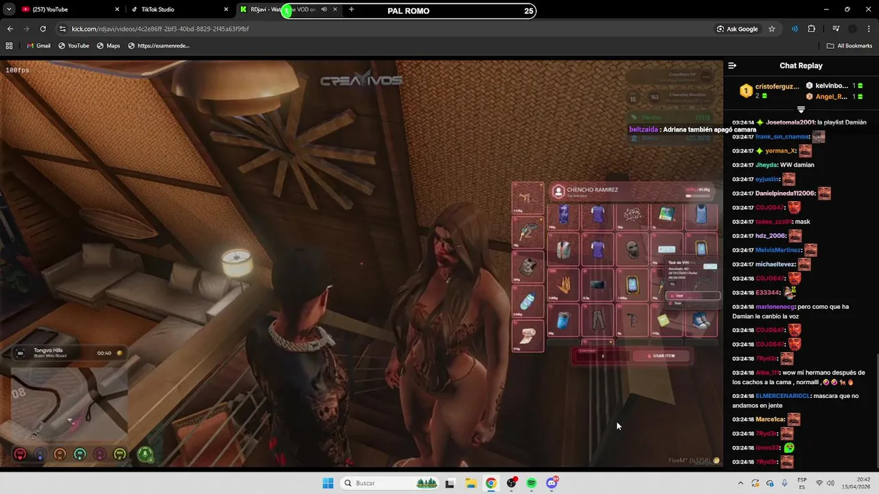Close the TikTok Studio tab
Viewport: 879px width, 494px height.
pyautogui.click(x=226, y=10)
